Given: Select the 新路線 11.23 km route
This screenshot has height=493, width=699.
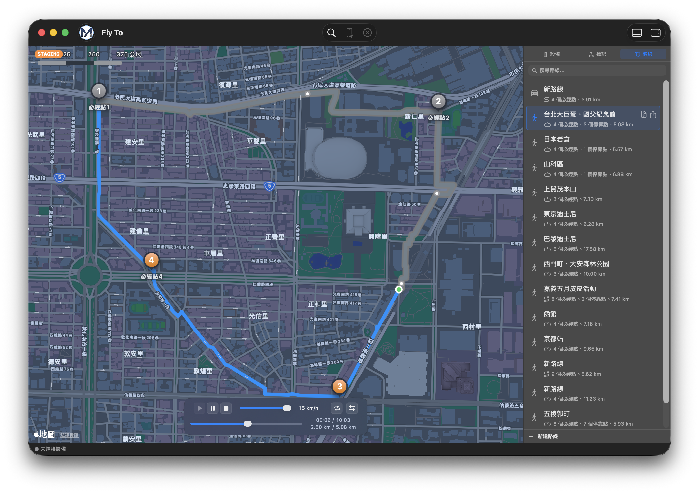Looking at the screenshot, I should [x=593, y=393].
